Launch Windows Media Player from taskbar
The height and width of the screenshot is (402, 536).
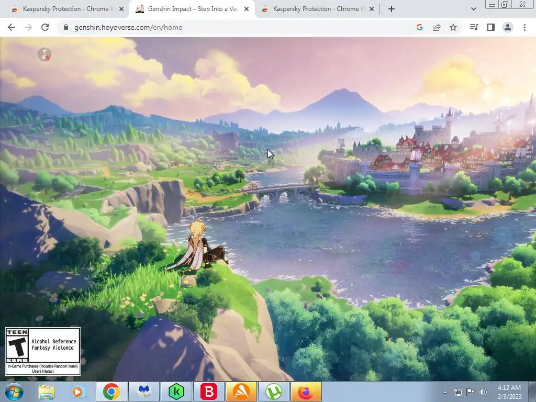(x=77, y=392)
